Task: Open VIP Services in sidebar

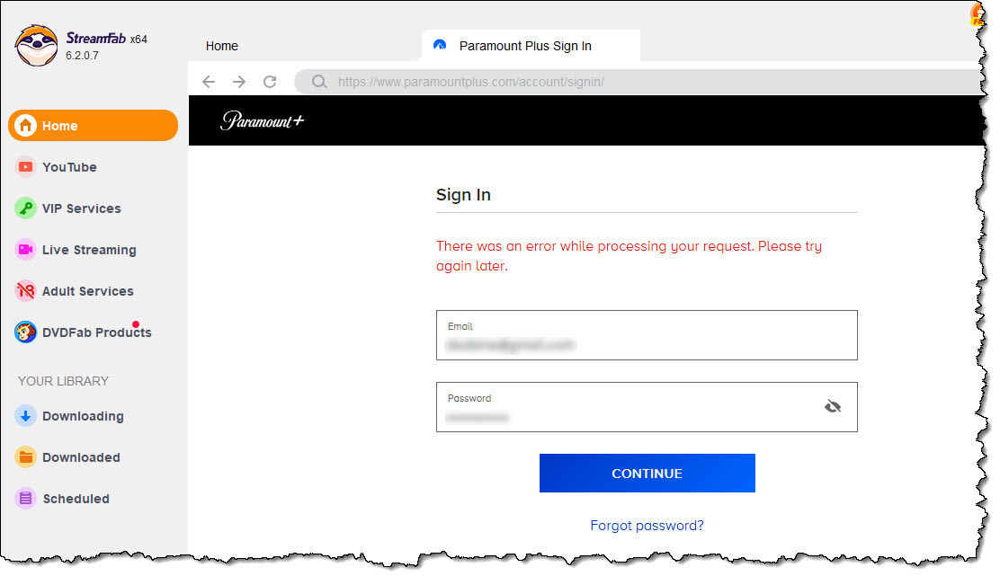Action: (x=81, y=208)
